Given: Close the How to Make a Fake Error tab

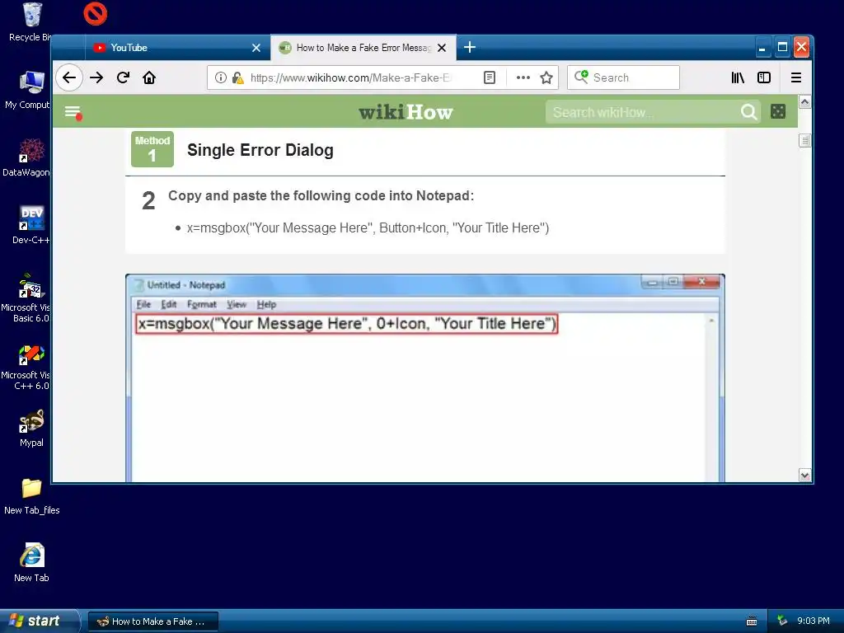Looking at the screenshot, I should point(442,48).
